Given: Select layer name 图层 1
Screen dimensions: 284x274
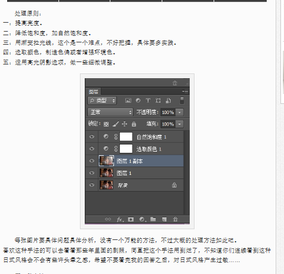Looking at the screenshot, I should (x=124, y=173).
